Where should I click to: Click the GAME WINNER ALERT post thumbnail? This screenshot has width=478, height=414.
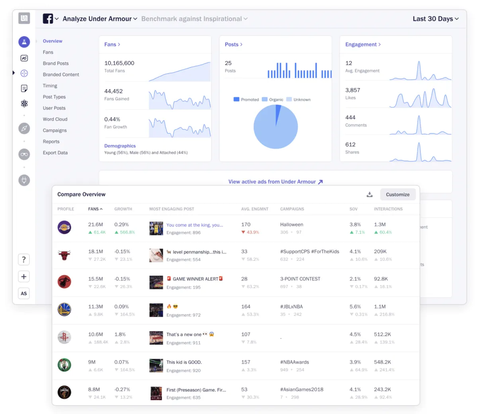click(x=156, y=282)
